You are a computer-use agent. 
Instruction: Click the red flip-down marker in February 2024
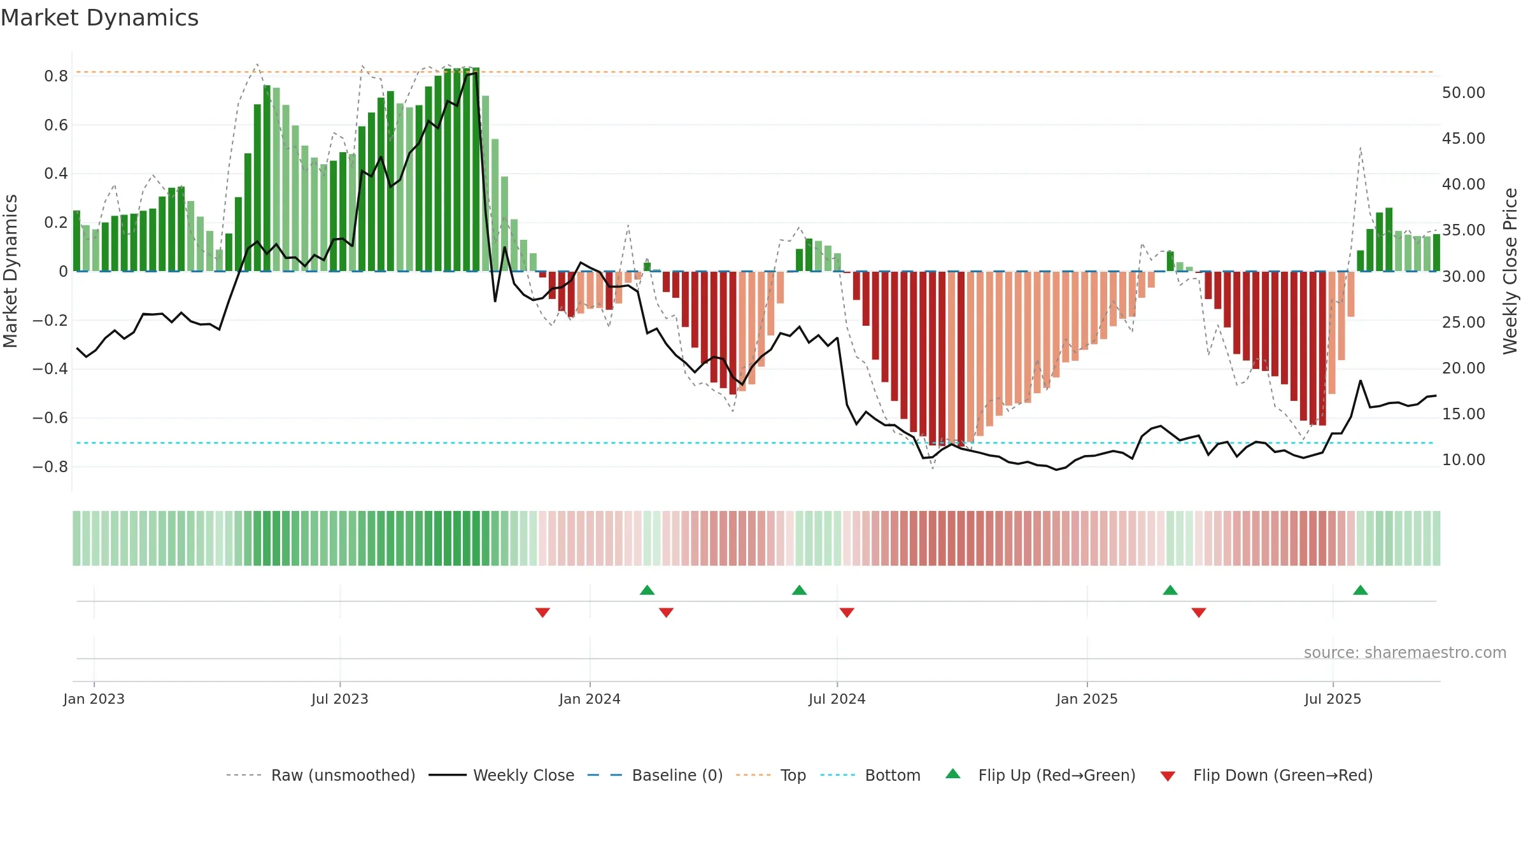tap(666, 612)
